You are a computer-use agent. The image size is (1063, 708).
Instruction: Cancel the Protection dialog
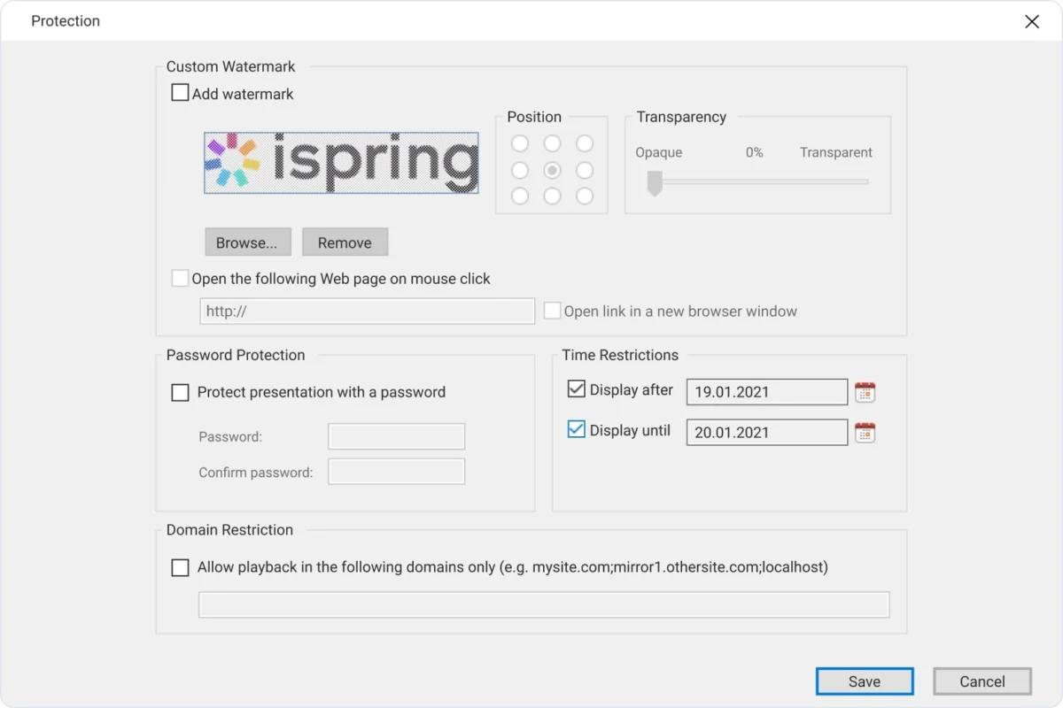click(982, 681)
